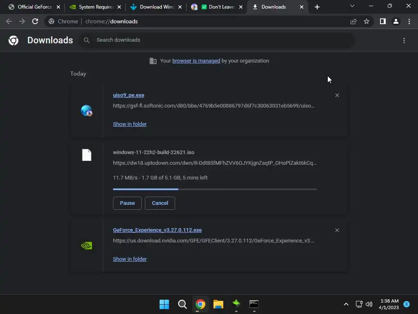Go back using browser back arrow
Image resolution: width=418 pixels, height=314 pixels.
[9, 21]
